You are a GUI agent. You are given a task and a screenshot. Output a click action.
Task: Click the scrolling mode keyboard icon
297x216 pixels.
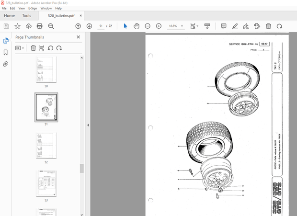point(207,26)
